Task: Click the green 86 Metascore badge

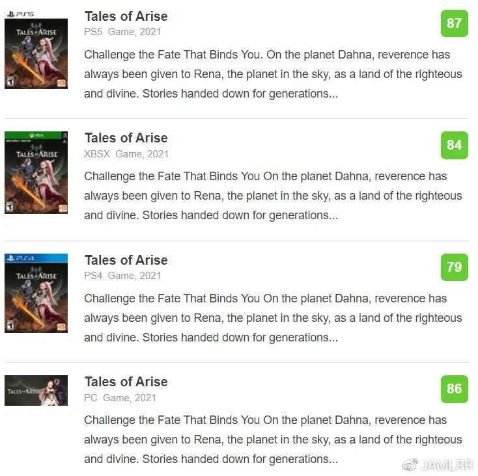Action: tap(454, 389)
